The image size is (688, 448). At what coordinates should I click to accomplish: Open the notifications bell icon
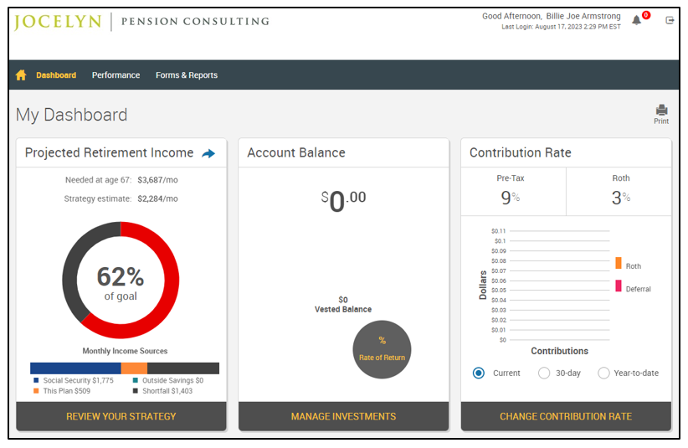[637, 20]
